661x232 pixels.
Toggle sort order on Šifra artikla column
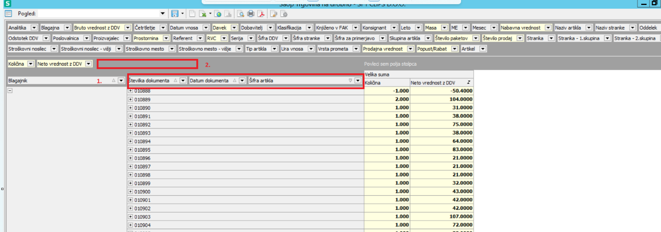tap(350, 80)
